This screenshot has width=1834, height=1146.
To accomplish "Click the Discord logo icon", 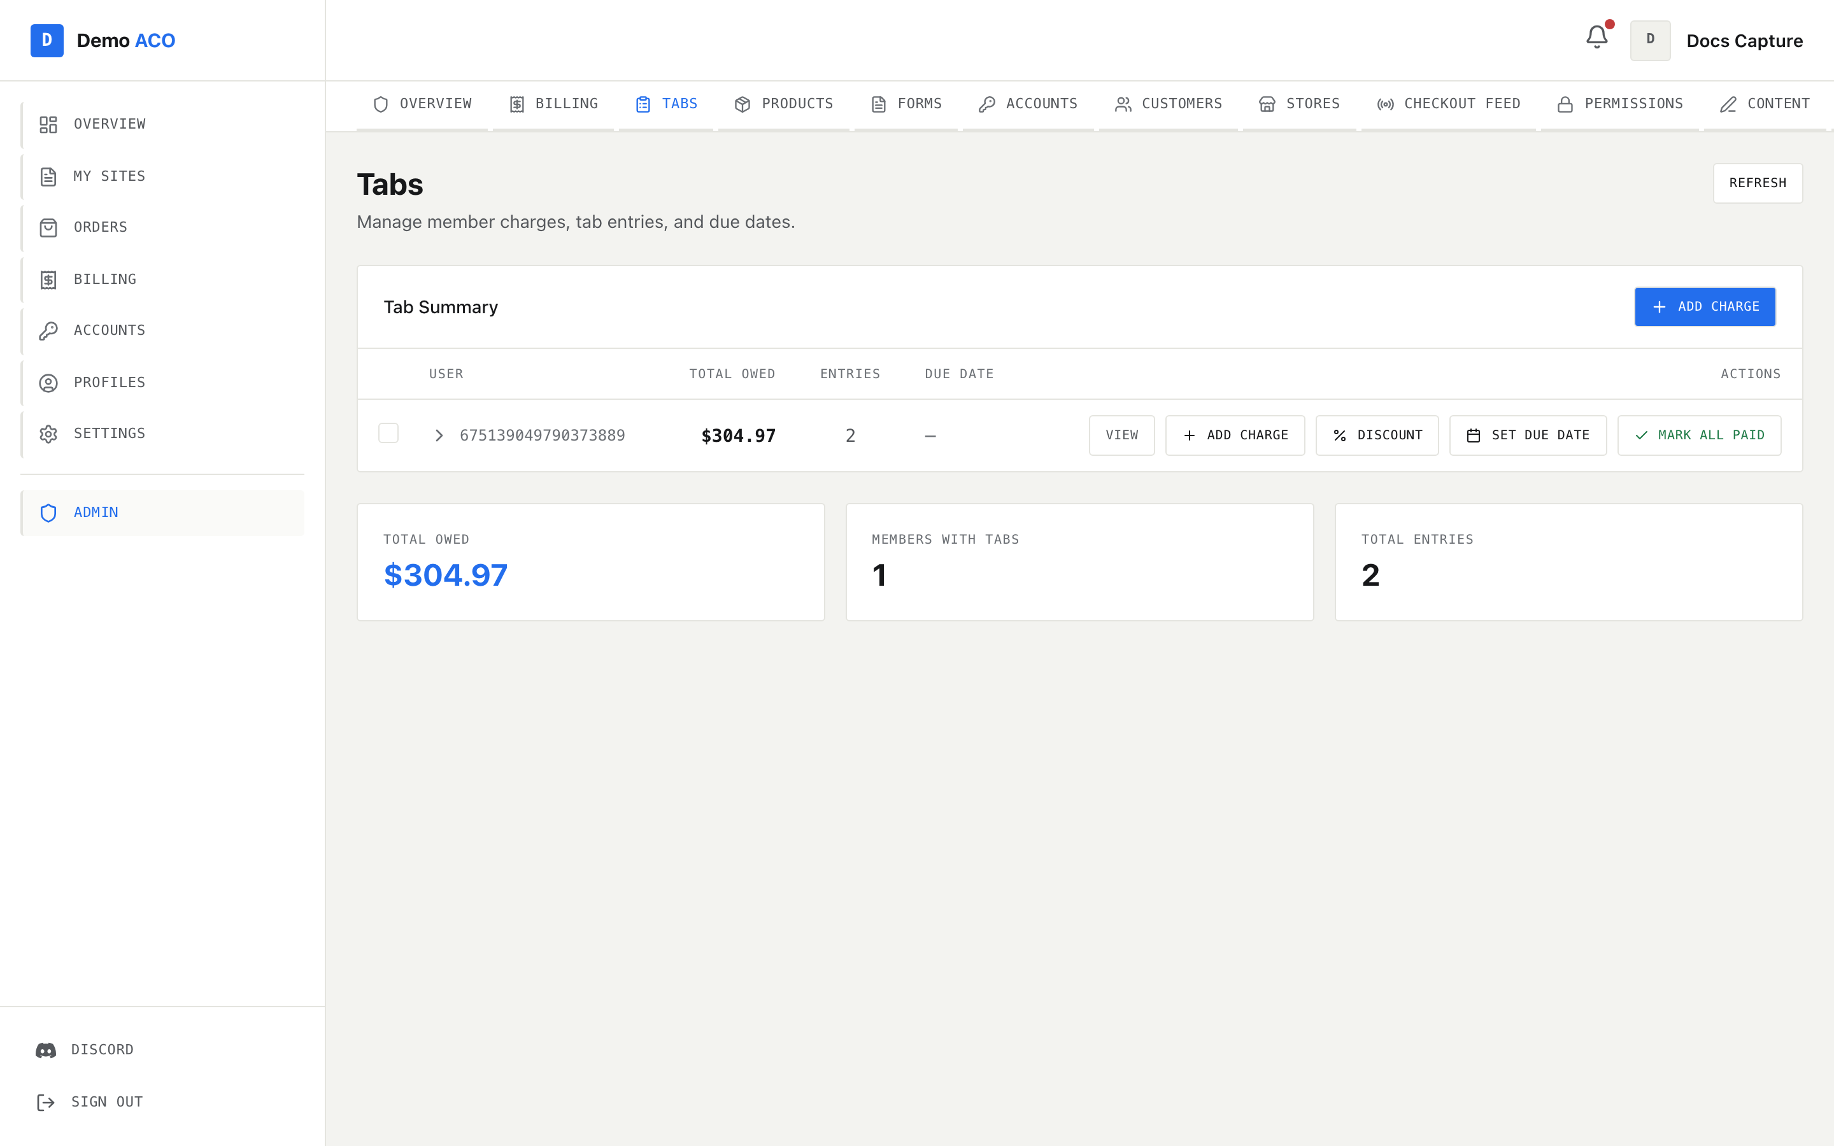I will pyautogui.click(x=45, y=1050).
